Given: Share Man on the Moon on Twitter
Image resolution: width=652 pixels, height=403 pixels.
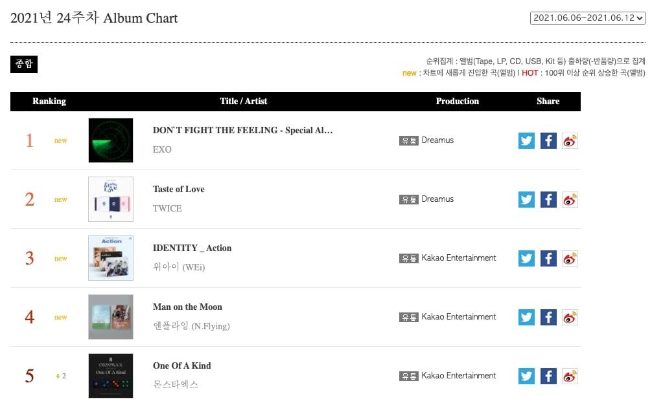Looking at the screenshot, I should [526, 317].
